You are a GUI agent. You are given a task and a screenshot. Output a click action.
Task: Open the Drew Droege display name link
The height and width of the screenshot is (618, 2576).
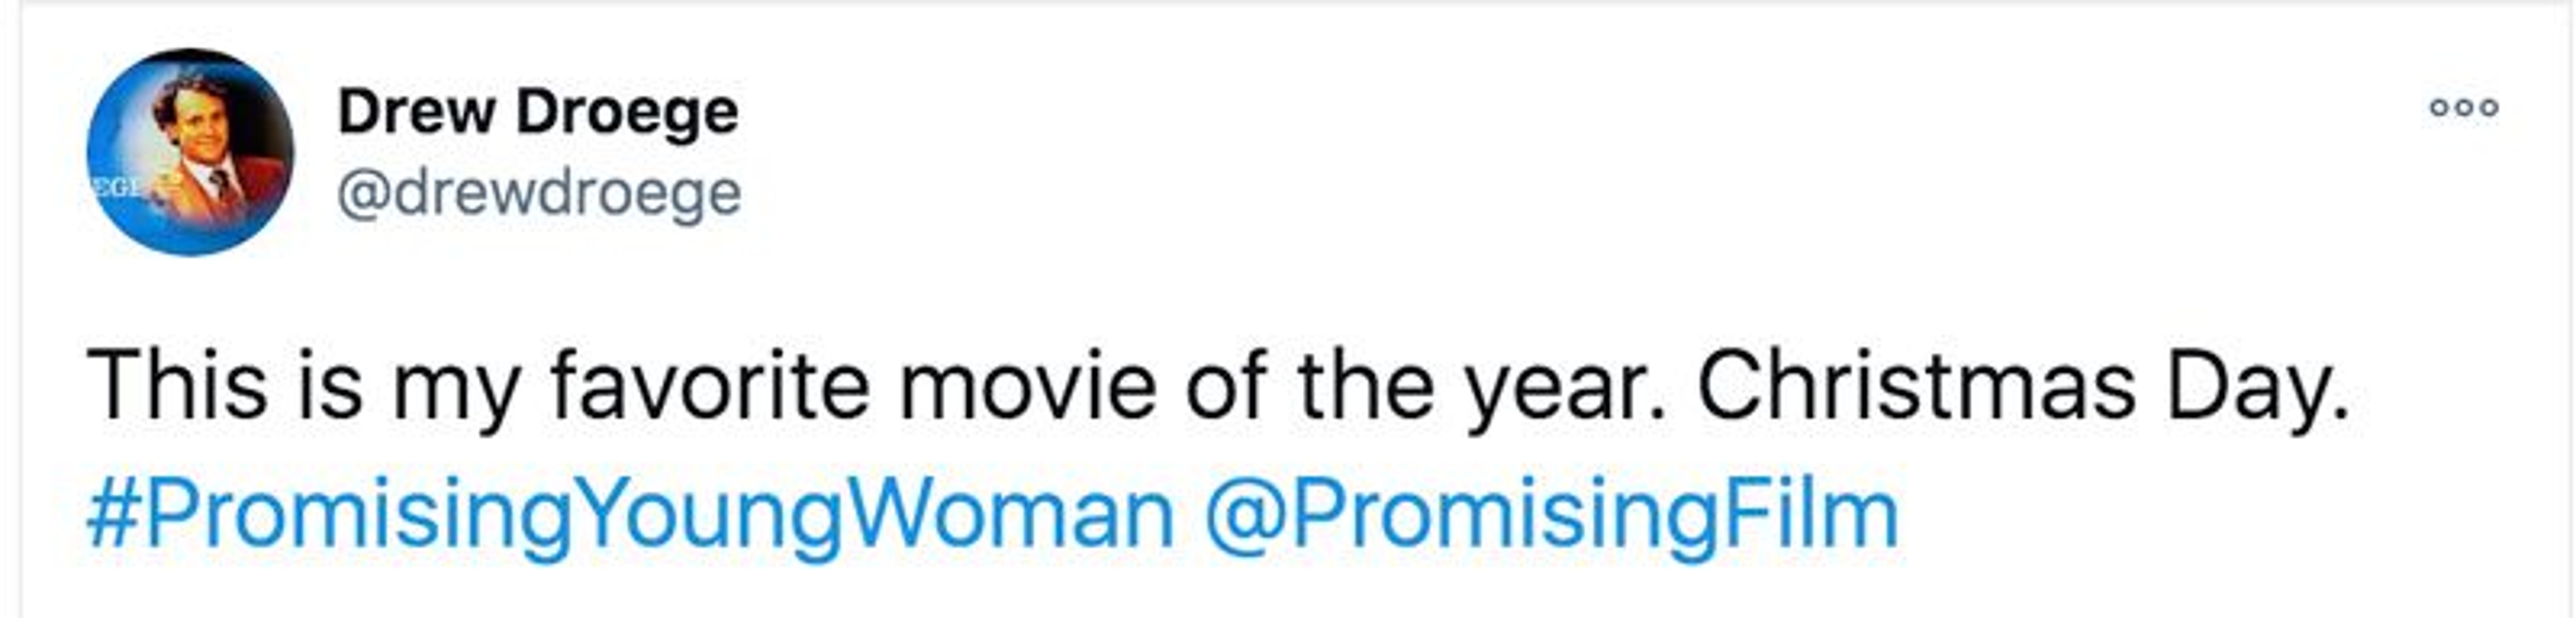pyautogui.click(x=538, y=112)
